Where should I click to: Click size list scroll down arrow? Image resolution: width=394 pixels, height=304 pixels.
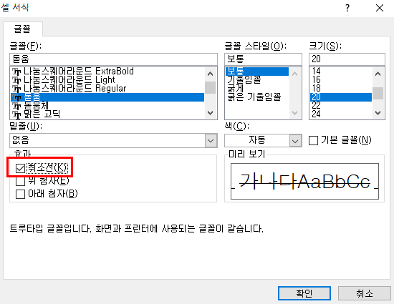(378, 113)
